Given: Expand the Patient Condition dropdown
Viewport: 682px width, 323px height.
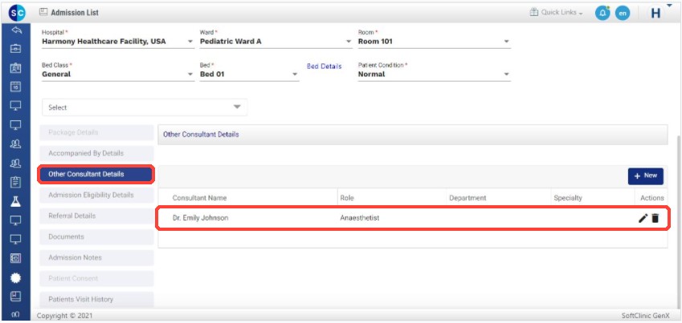Looking at the screenshot, I should tap(434, 75).
